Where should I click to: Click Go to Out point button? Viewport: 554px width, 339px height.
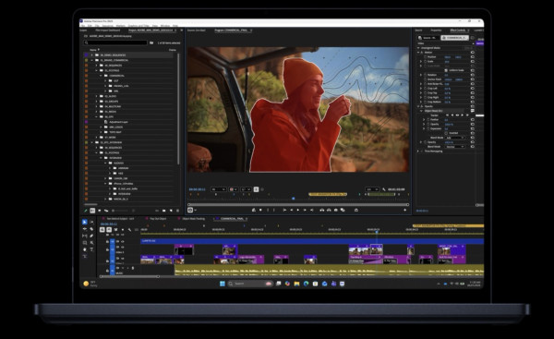[312, 210]
